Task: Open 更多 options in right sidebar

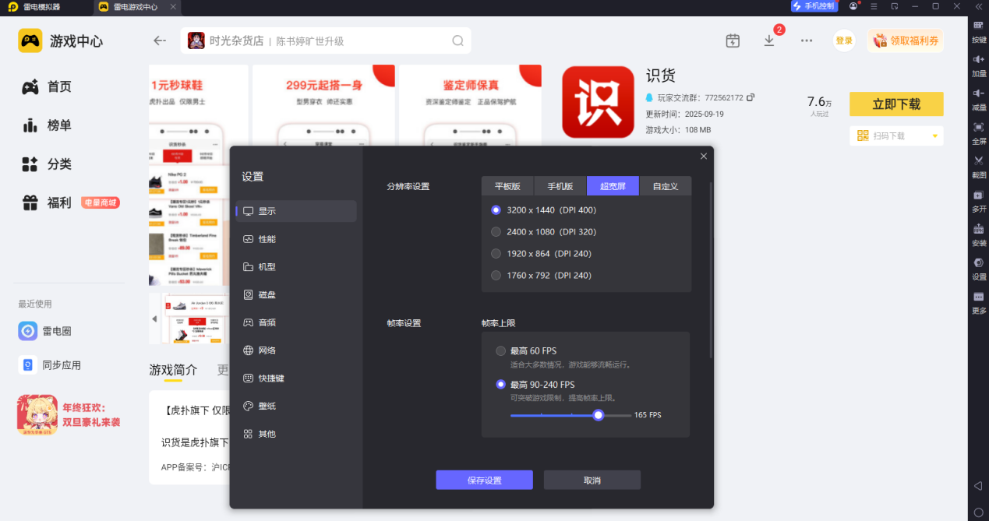Action: (x=979, y=302)
